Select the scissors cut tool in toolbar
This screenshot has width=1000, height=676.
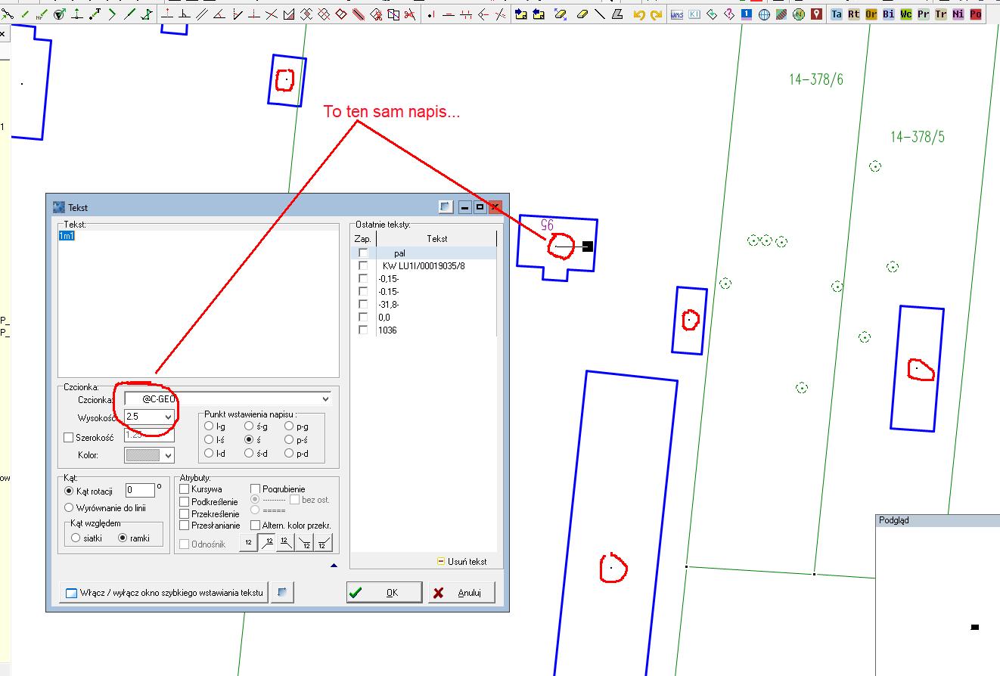tap(409, 14)
